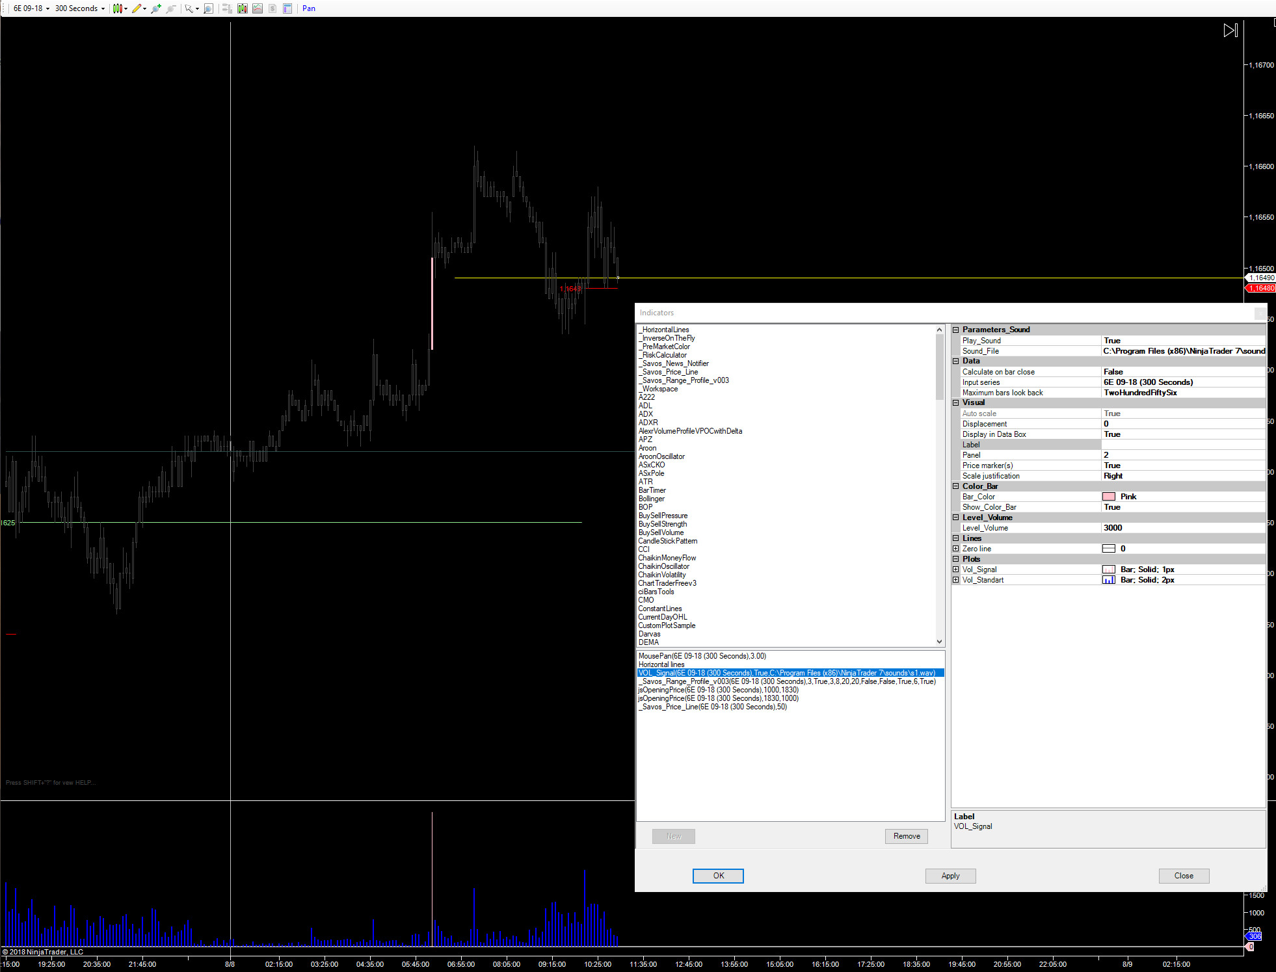The height and width of the screenshot is (972, 1276).
Task: Open the Strategies line chart icon
Action: click(258, 8)
